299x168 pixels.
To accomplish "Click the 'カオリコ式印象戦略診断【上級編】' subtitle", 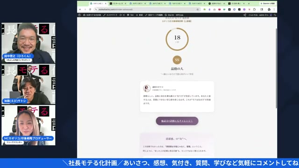I will point(177,21).
